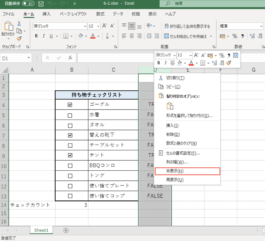265x241 pixels.
Task: Add a new sheet with plus icon
Action: 66,230
